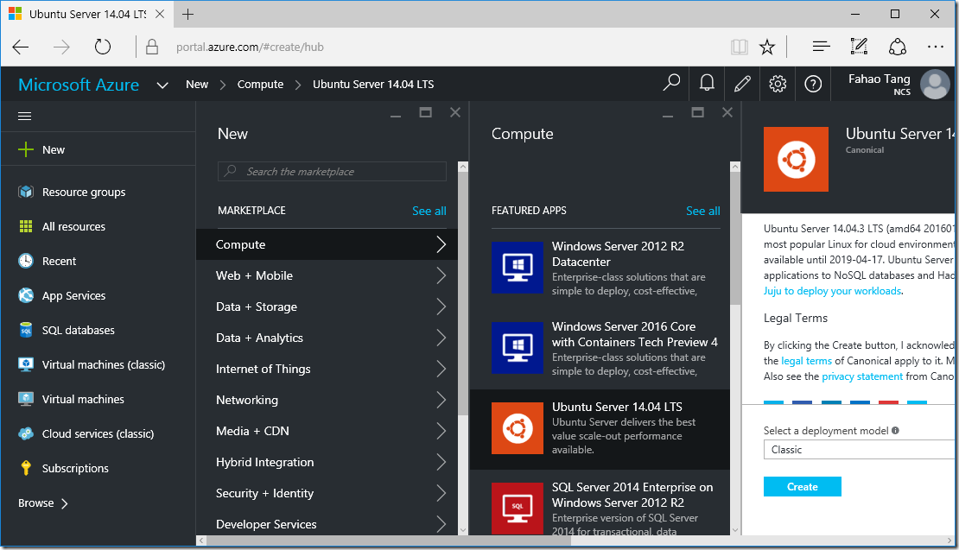959x550 pixels.
Task: Expand the Microsoft Azure chevron dropdown
Action: (162, 85)
